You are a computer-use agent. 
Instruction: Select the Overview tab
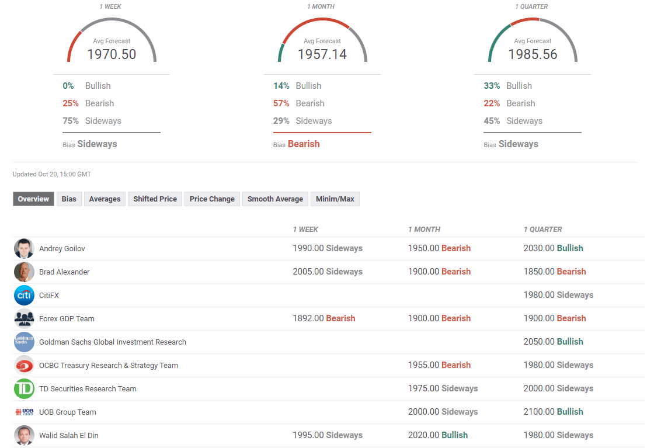[33, 199]
